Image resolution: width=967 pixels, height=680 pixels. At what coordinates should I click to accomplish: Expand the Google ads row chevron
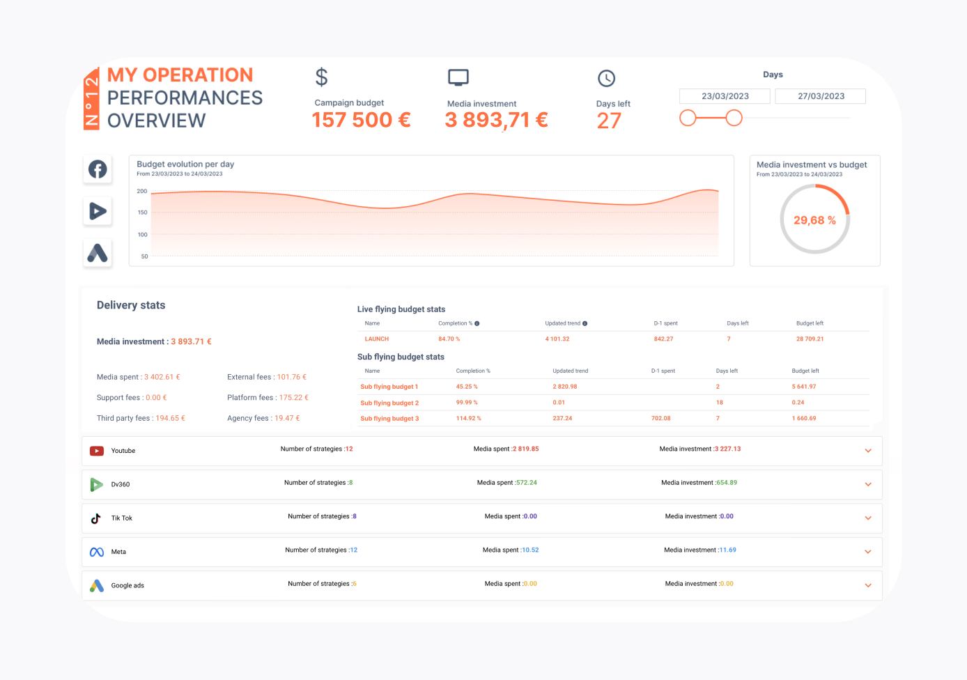point(868,586)
